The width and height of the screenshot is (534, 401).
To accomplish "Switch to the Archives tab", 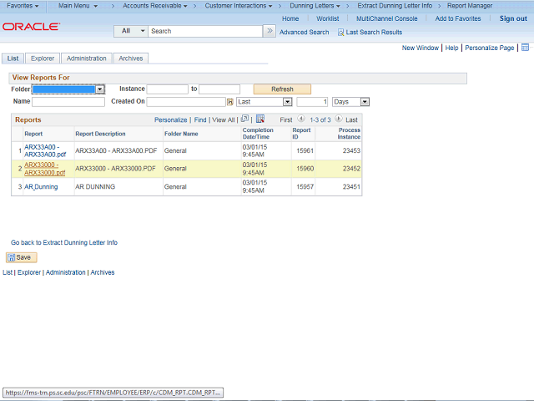I will pyautogui.click(x=130, y=58).
